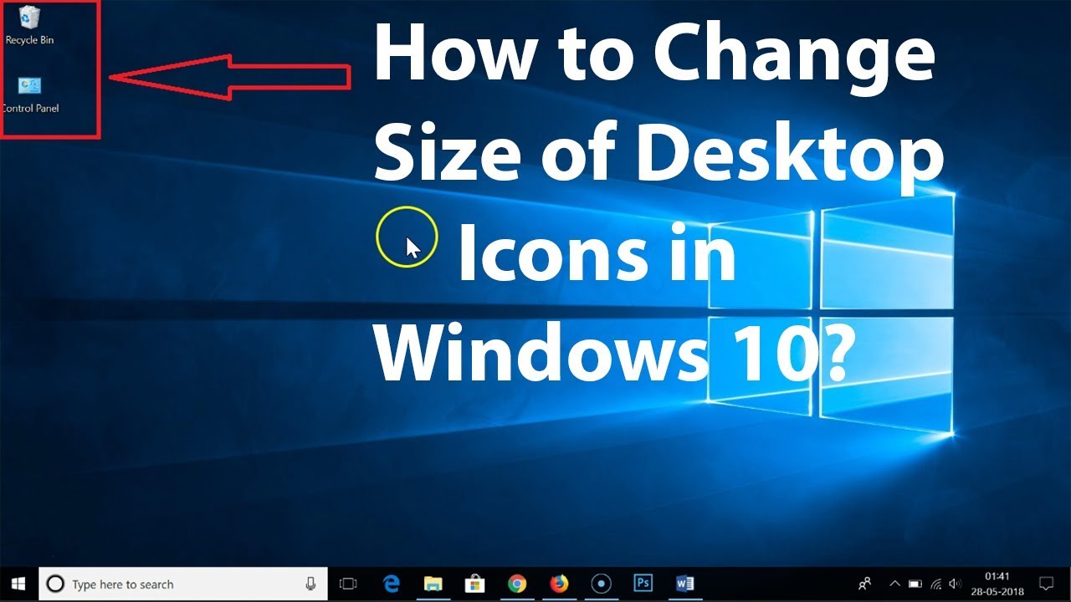Open the circular recorder app in taskbar
The height and width of the screenshot is (602, 1071).
pyautogui.click(x=601, y=584)
